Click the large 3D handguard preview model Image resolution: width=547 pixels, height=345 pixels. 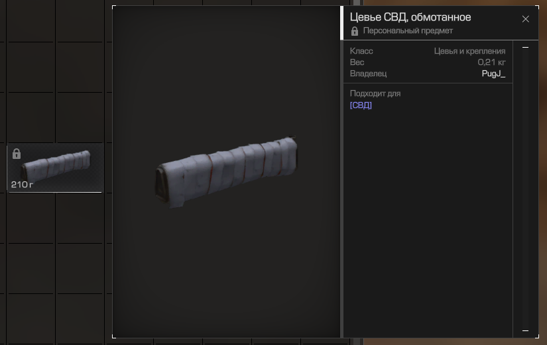226,172
